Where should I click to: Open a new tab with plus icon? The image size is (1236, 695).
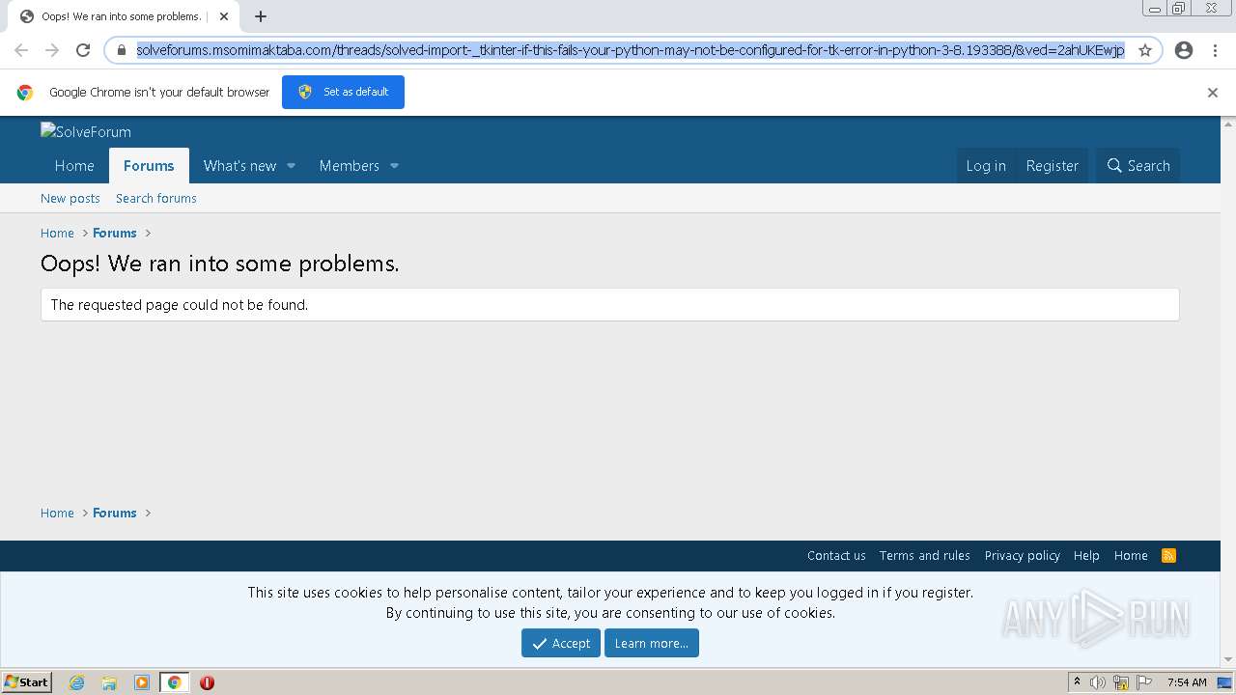[261, 16]
